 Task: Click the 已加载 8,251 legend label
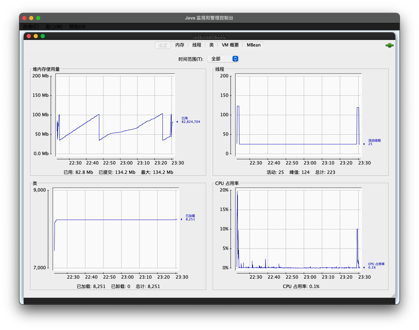pos(190,218)
